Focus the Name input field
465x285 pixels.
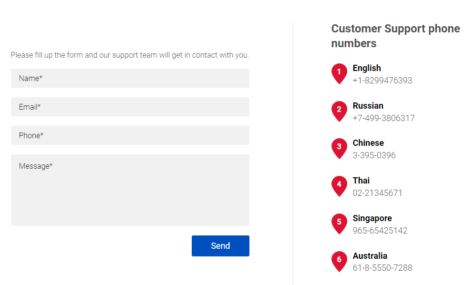[130, 78]
